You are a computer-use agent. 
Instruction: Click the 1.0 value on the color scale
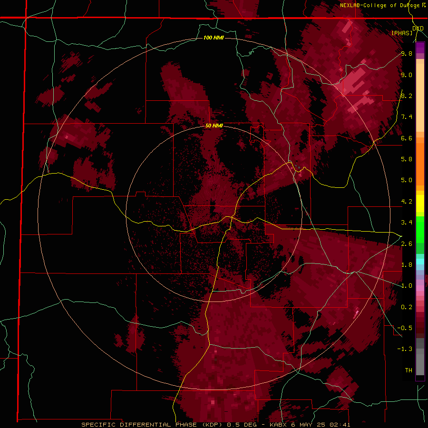point(407,286)
